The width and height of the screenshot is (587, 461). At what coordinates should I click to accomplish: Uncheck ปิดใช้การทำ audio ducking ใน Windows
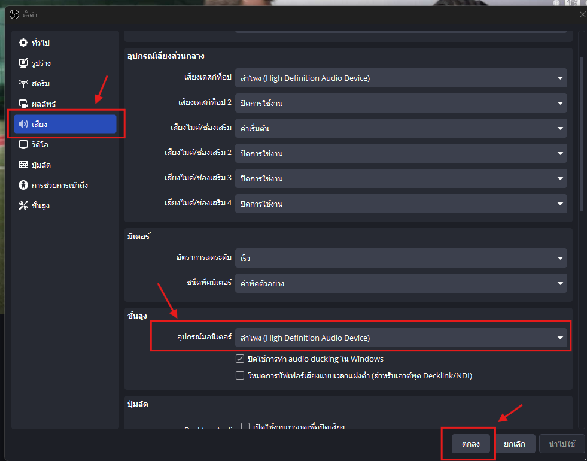(x=240, y=359)
